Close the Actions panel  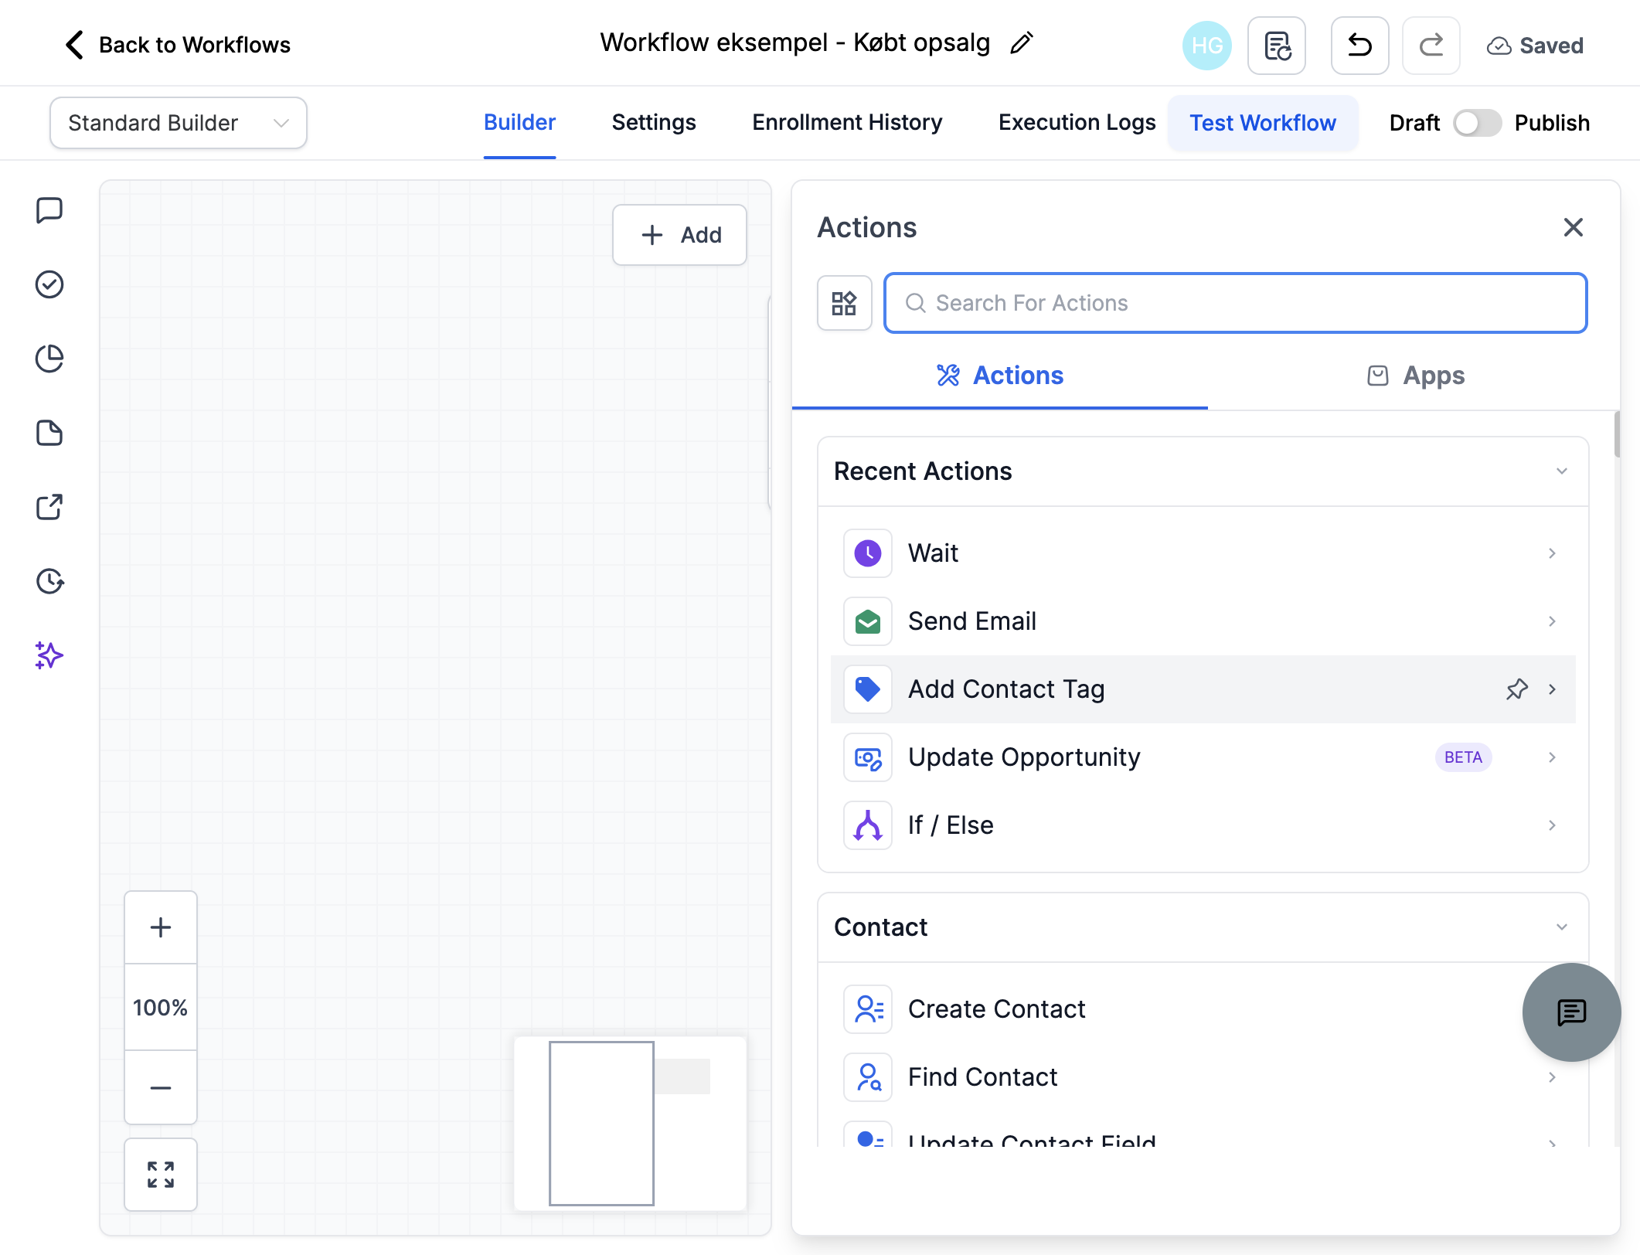click(1573, 227)
